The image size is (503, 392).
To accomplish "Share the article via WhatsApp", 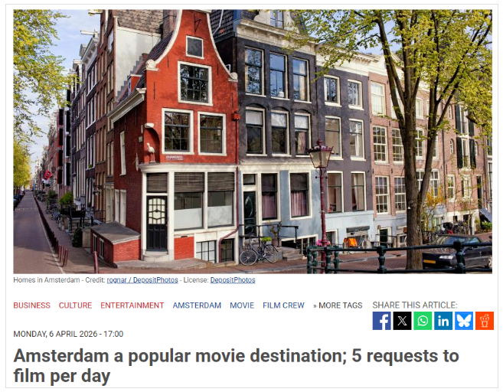I will pos(423,321).
